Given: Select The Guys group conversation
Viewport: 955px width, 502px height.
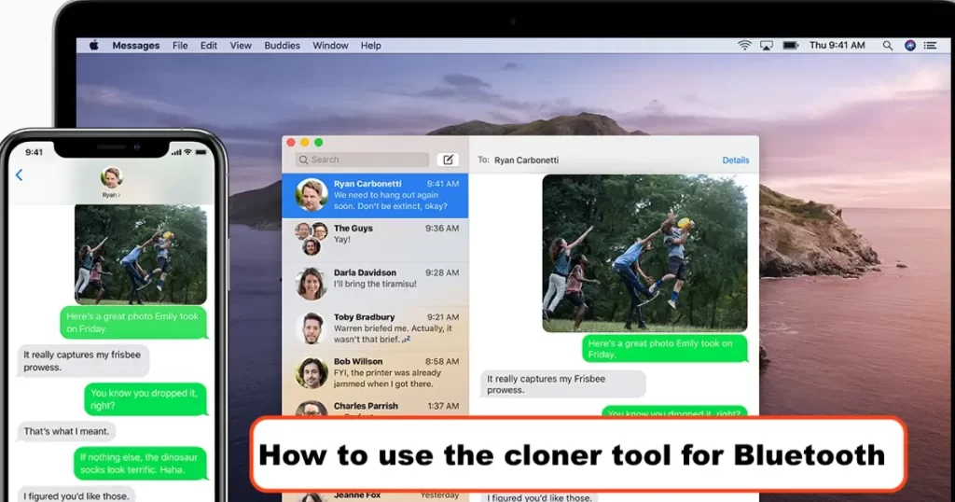Looking at the screenshot, I should pyautogui.click(x=375, y=240).
